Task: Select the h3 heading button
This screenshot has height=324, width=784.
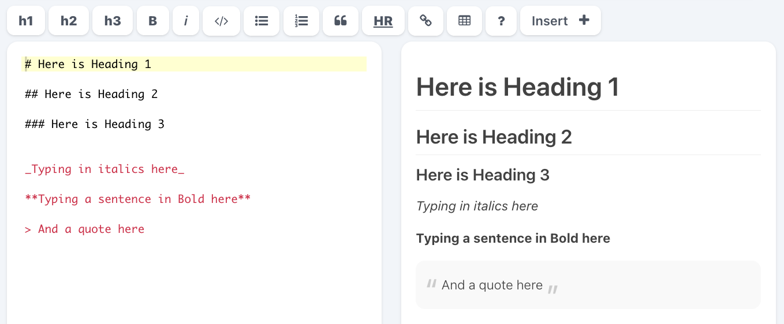Action: coord(113,21)
